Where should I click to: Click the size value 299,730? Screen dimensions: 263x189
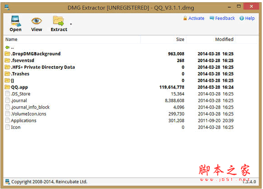177,114
